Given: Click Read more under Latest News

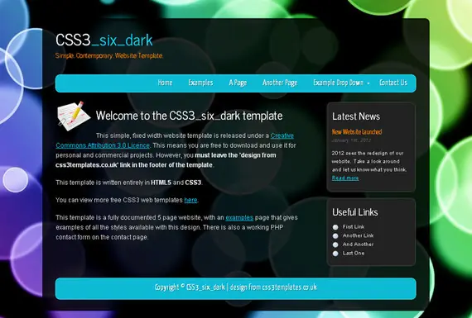Looking at the screenshot, I should pos(345,178).
